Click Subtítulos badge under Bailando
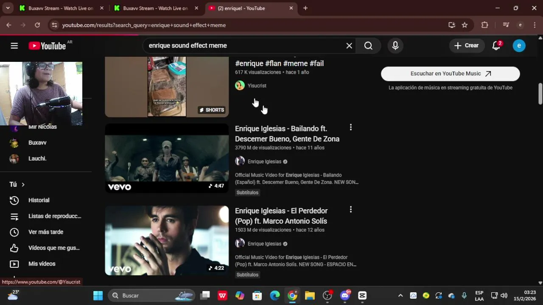The width and height of the screenshot is (543, 305). click(247, 192)
